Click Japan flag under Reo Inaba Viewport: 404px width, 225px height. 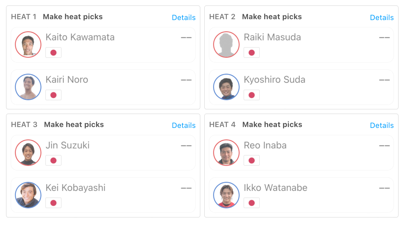click(x=252, y=160)
